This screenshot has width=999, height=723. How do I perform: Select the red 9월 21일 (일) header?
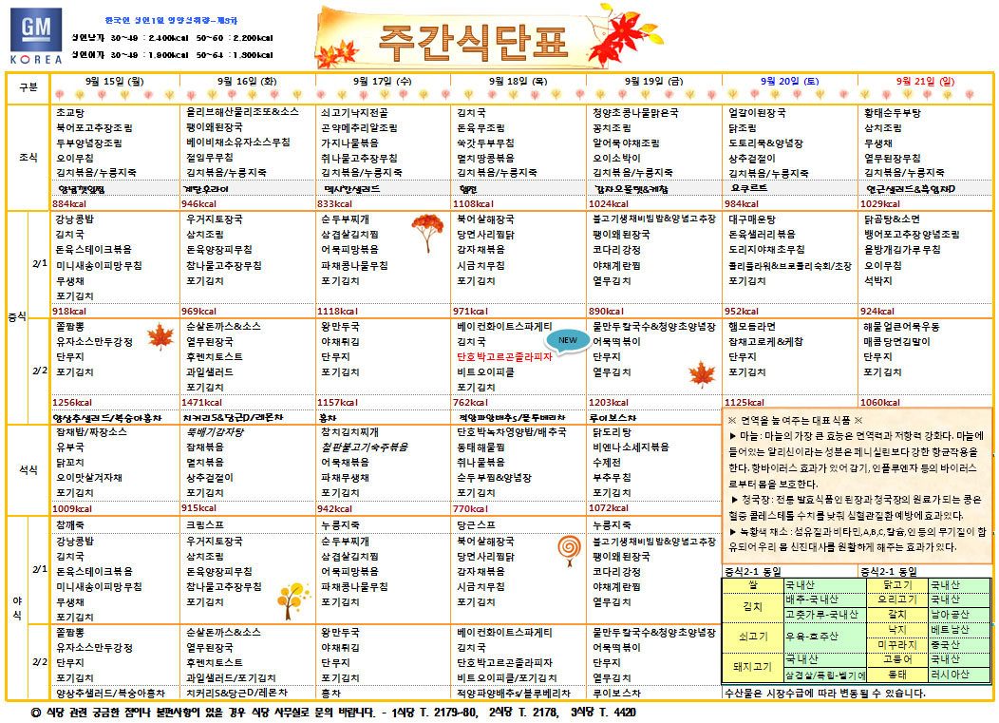[x=925, y=82]
